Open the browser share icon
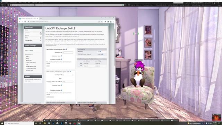Viewport: 222px width, 125px height. [x=99, y=22]
